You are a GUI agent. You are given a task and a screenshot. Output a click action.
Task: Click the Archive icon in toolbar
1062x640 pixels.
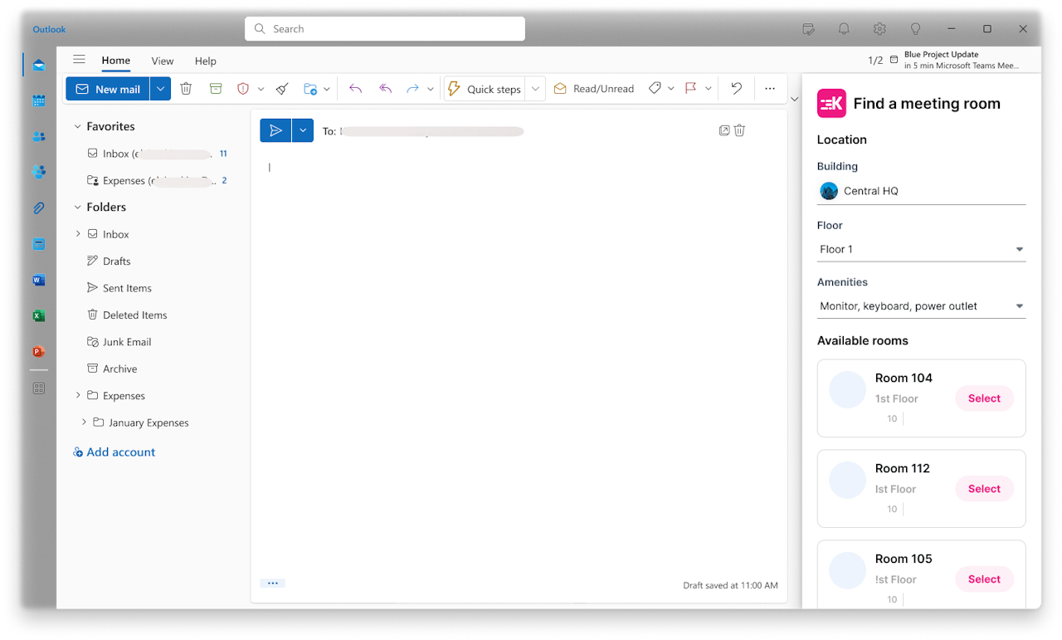[216, 89]
